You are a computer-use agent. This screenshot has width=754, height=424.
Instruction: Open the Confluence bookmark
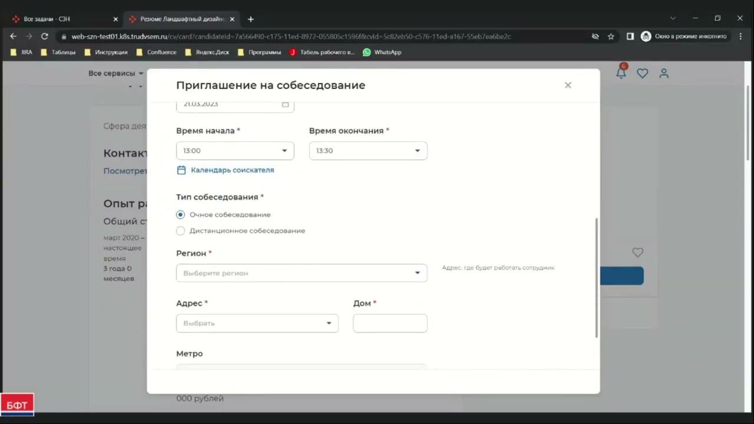[x=156, y=52]
